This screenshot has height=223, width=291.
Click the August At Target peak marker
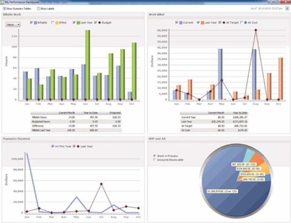256,30
